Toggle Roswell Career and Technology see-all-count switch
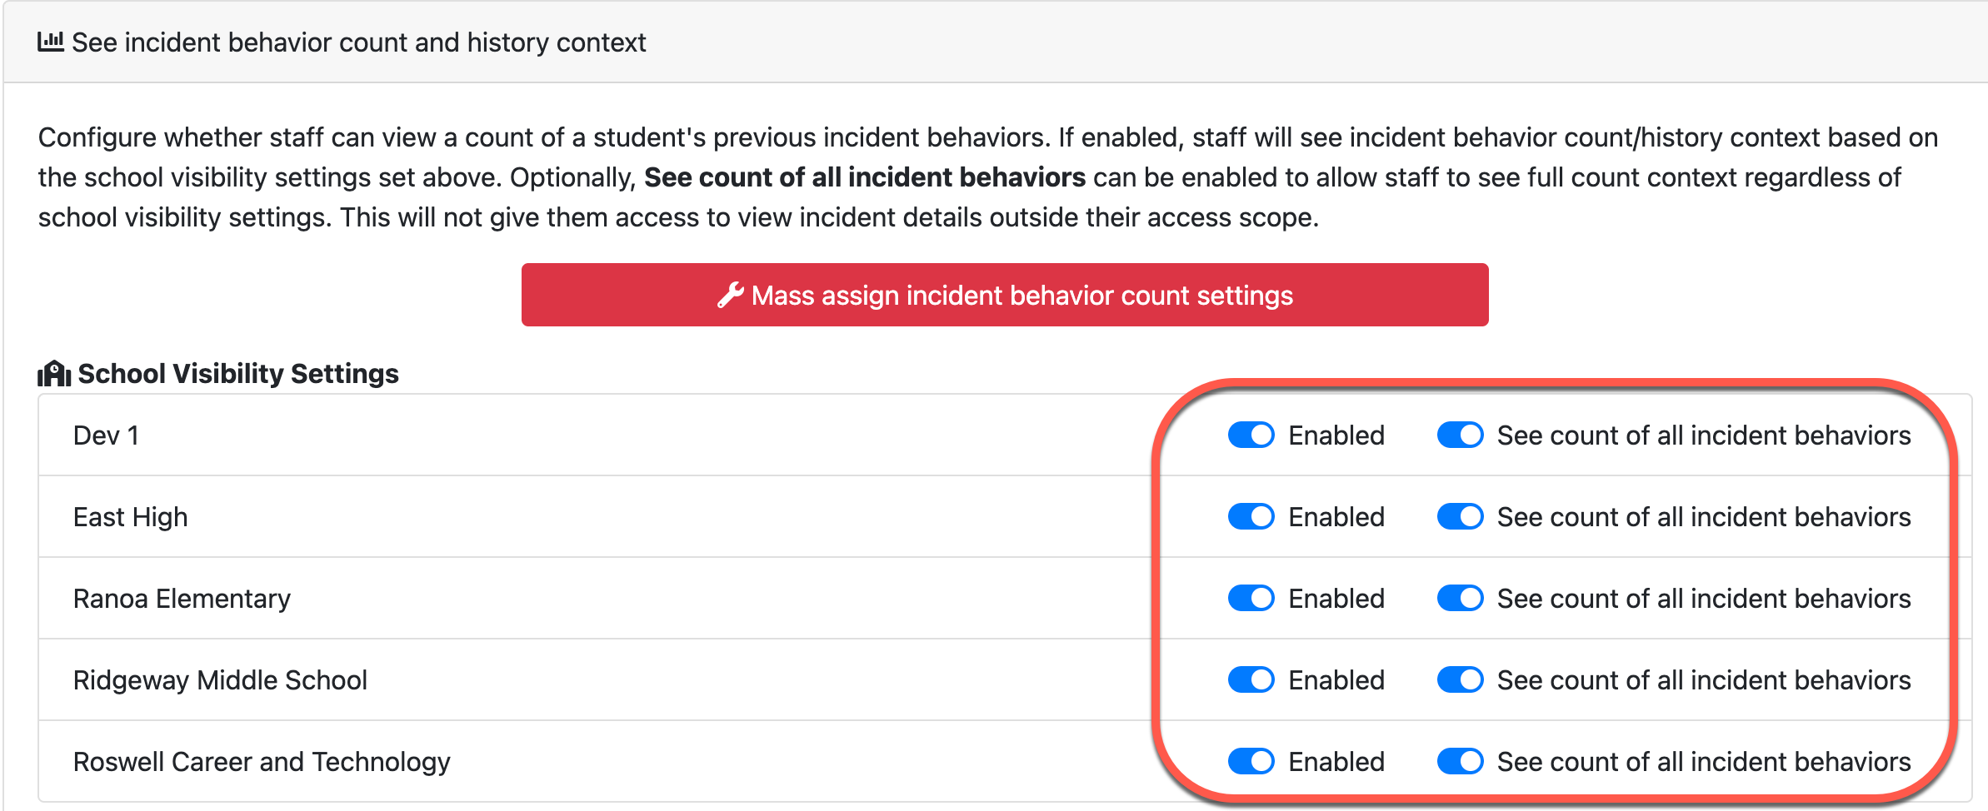Image resolution: width=1988 pixels, height=811 pixels. click(1460, 762)
